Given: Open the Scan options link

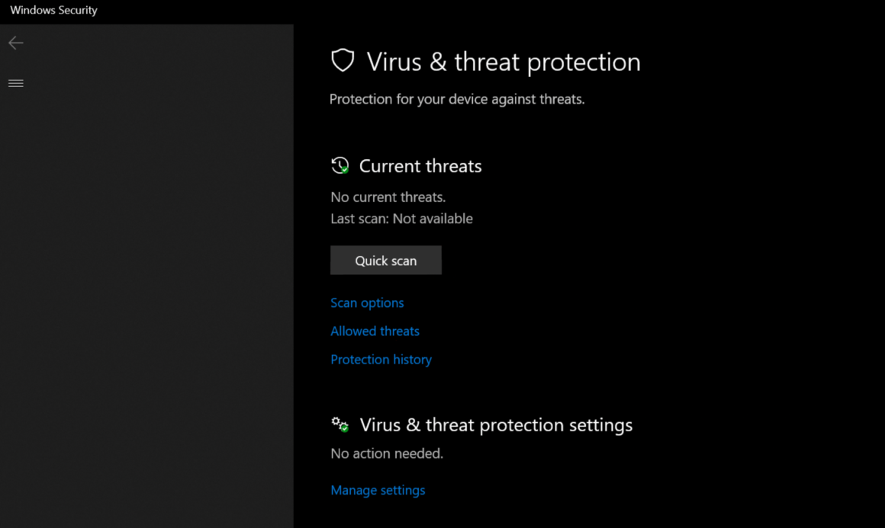Looking at the screenshot, I should coord(367,302).
